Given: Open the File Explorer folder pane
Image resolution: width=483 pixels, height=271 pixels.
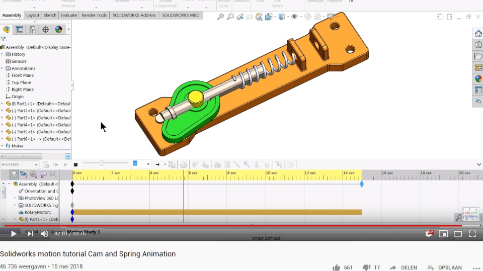Looking at the screenshot, I should [478, 56].
